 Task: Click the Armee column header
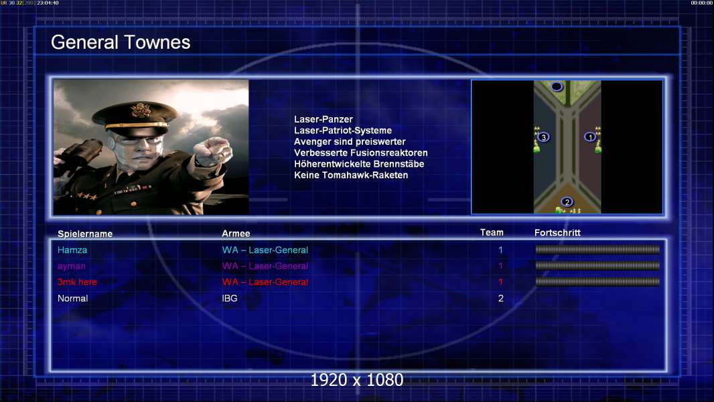point(236,234)
